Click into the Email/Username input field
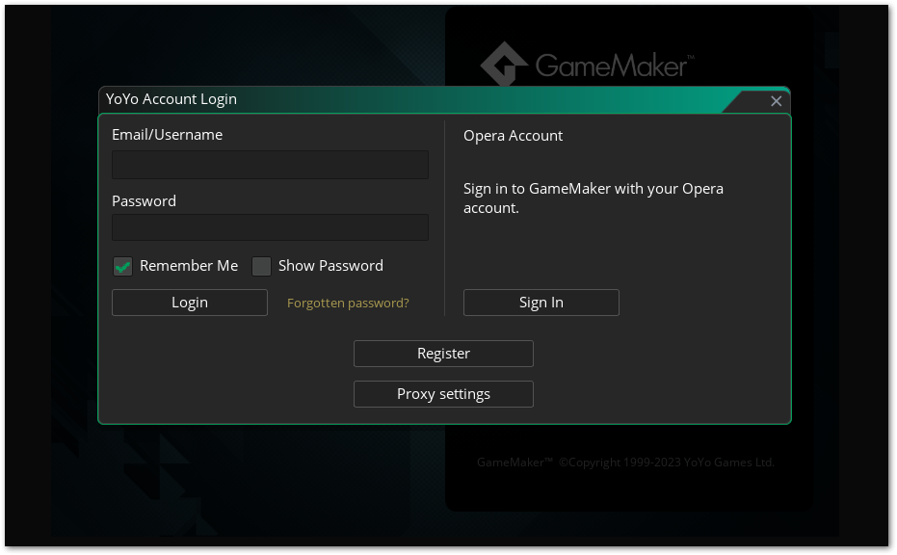 pyautogui.click(x=270, y=165)
